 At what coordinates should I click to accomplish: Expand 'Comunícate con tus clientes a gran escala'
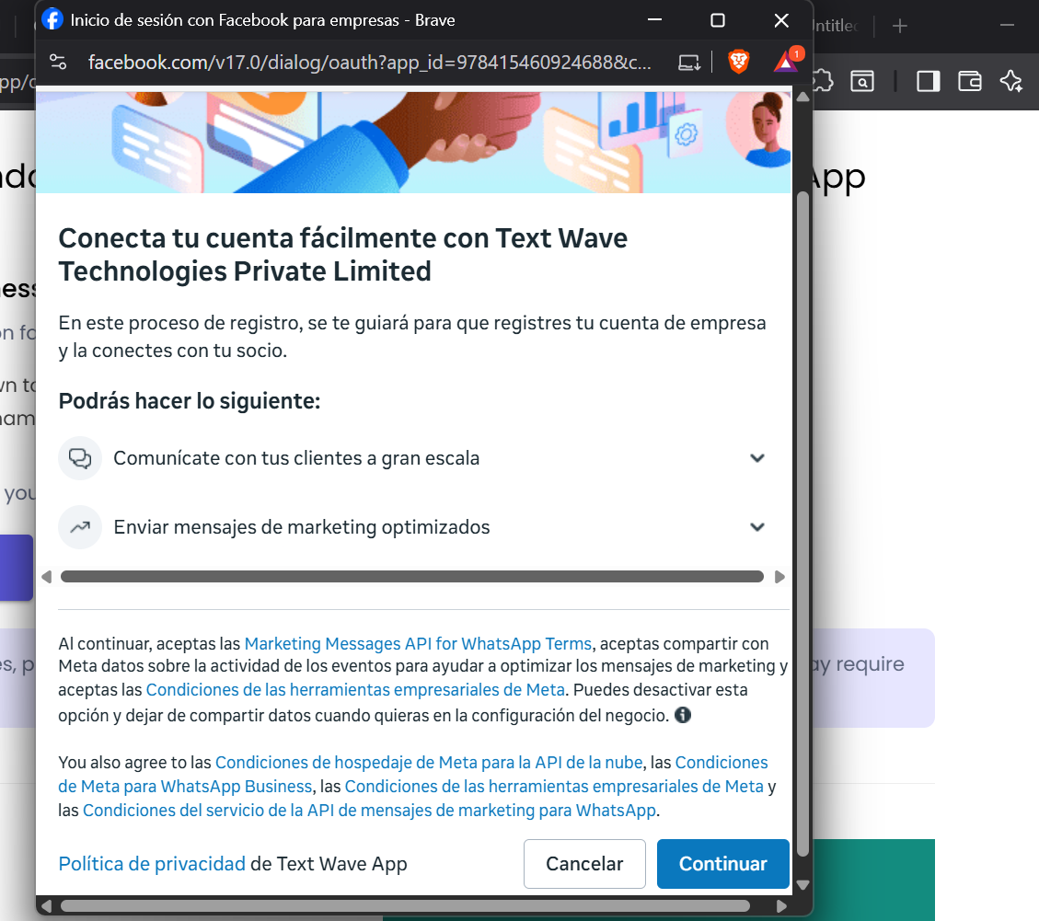pyautogui.click(x=757, y=458)
